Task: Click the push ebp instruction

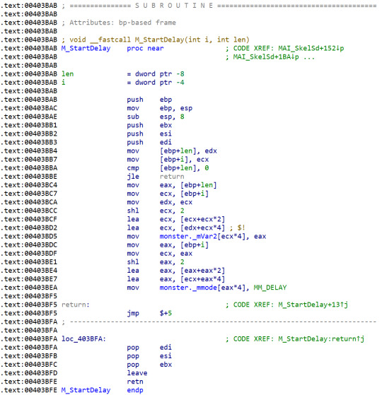Action: [149, 100]
